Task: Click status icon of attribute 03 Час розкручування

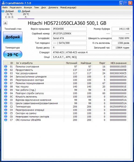Action: [6, 73]
